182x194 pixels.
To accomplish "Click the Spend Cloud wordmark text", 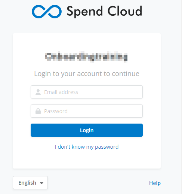I will pos(104,12).
